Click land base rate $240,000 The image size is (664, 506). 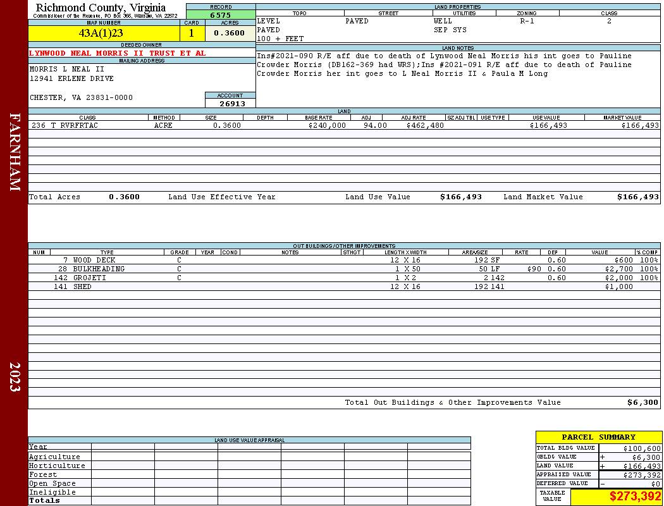327,125
